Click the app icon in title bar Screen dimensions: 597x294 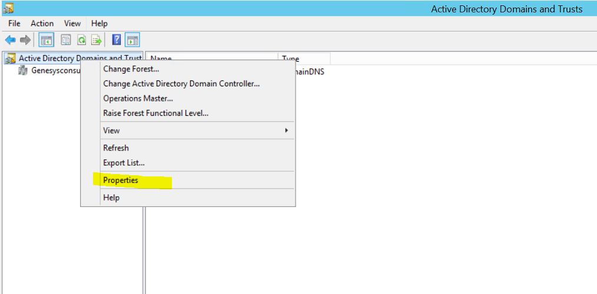coord(8,8)
